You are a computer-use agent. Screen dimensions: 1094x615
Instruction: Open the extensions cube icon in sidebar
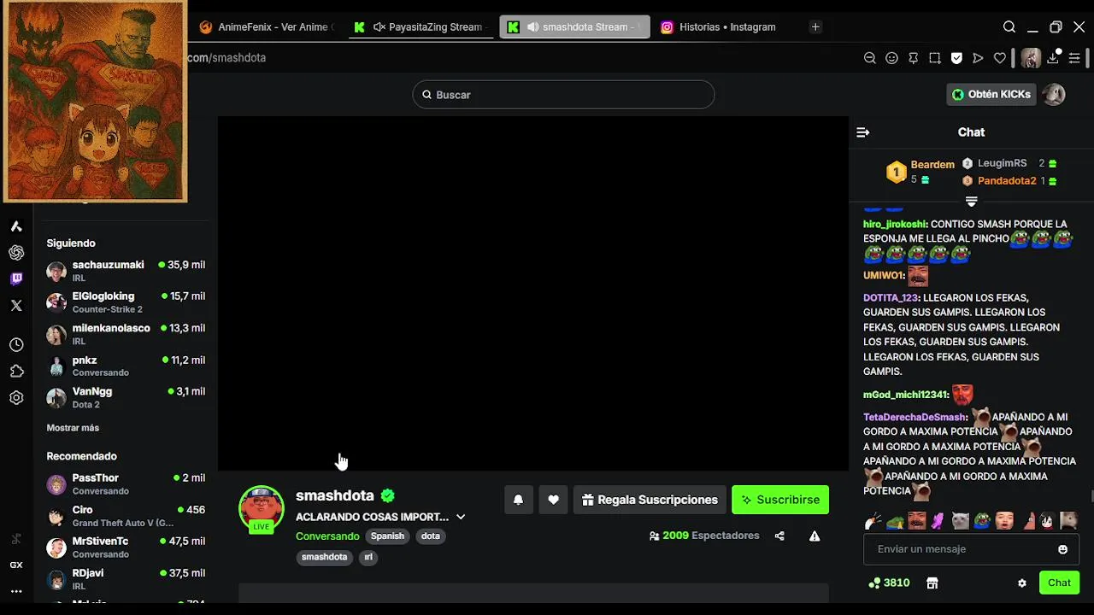(x=16, y=372)
